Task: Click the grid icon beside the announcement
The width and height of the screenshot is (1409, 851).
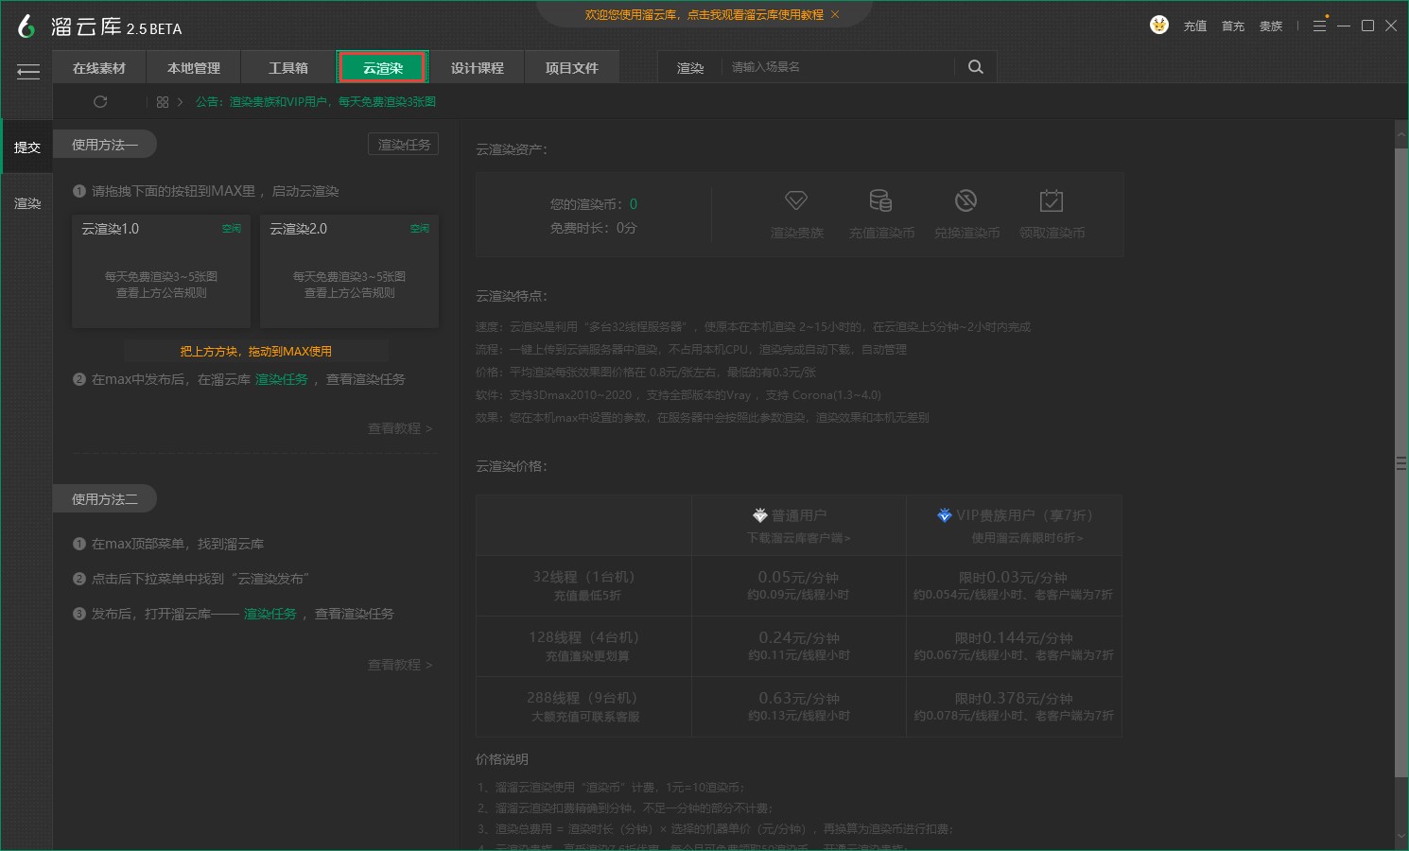Action: click(163, 102)
